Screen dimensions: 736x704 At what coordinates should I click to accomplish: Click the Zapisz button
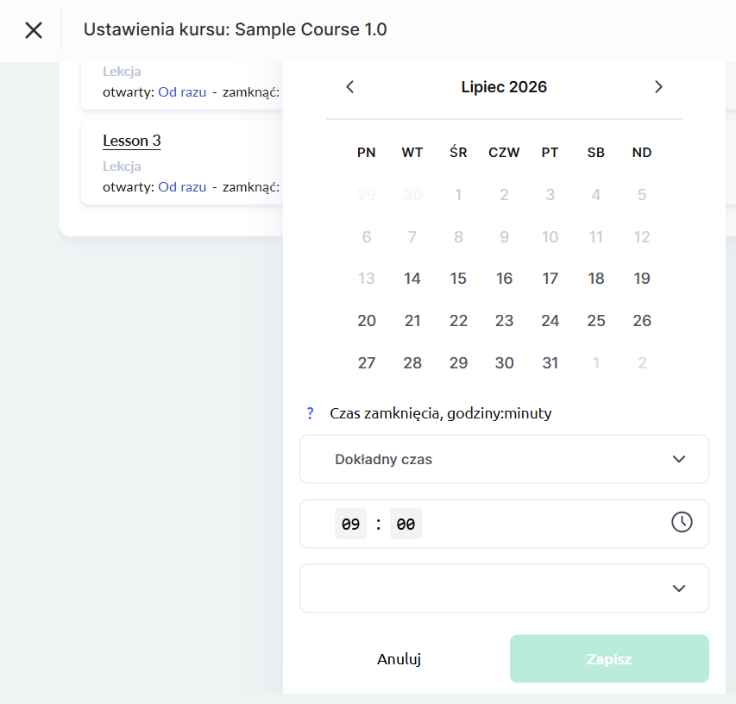609,659
